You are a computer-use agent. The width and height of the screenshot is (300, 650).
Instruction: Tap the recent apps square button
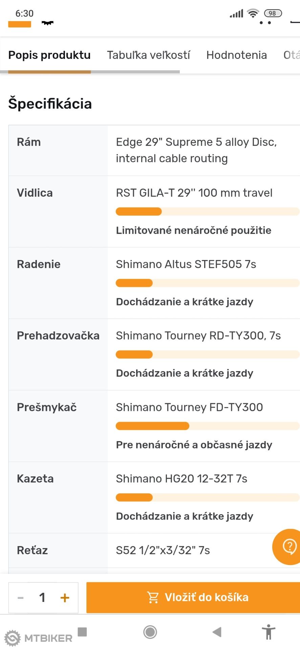pos(82,632)
